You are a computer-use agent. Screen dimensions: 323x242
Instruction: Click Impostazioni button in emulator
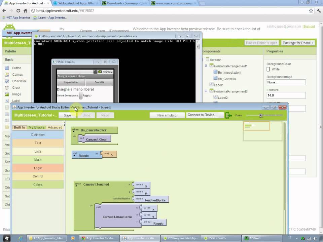[x=71, y=82]
